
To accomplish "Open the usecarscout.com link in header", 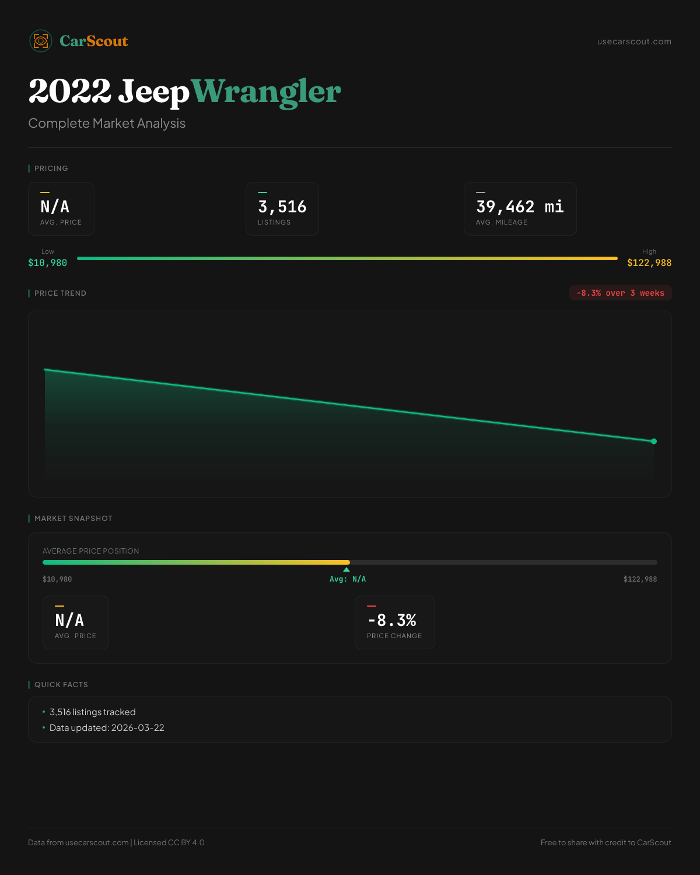I will 634,41.
